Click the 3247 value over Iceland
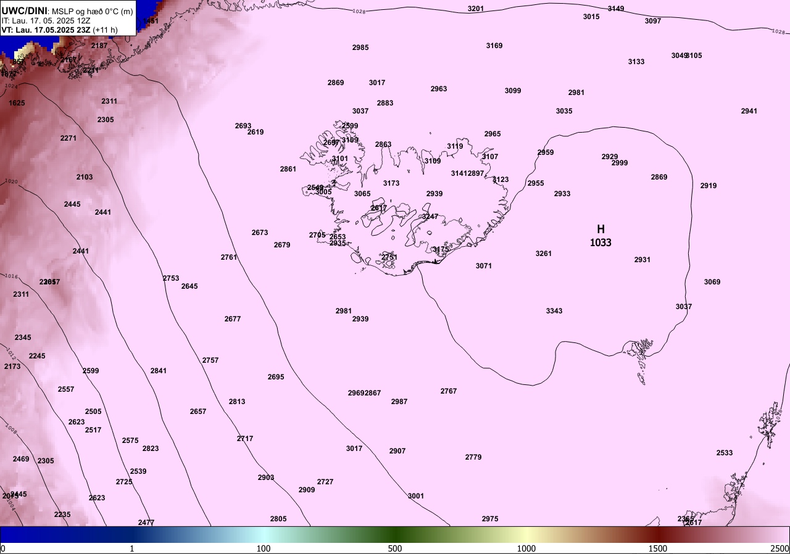790x554 pixels. [x=430, y=217]
